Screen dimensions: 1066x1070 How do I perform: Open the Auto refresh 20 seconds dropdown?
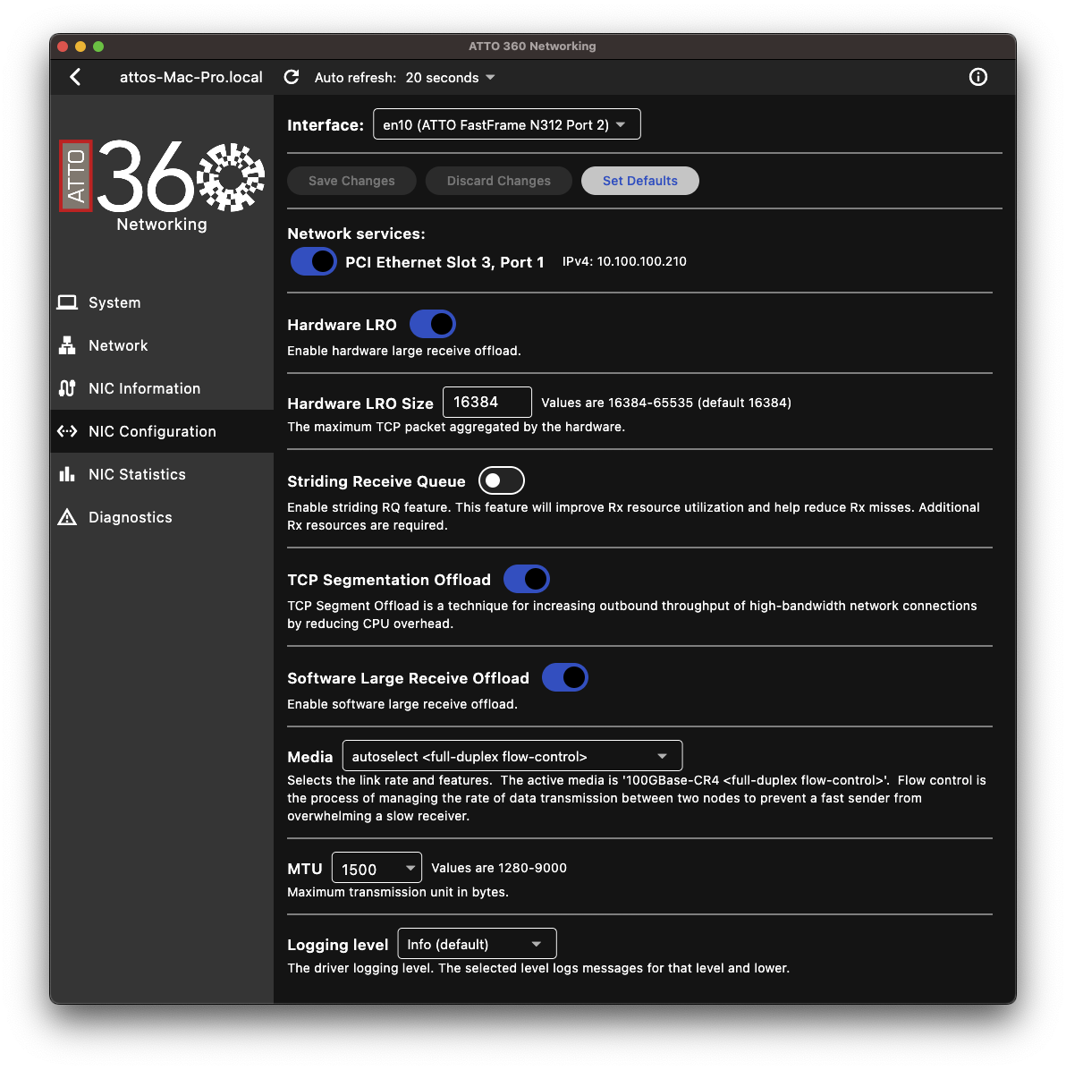450,78
